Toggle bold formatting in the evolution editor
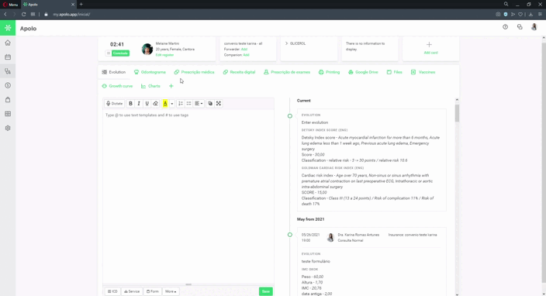546x296 pixels. click(x=130, y=103)
